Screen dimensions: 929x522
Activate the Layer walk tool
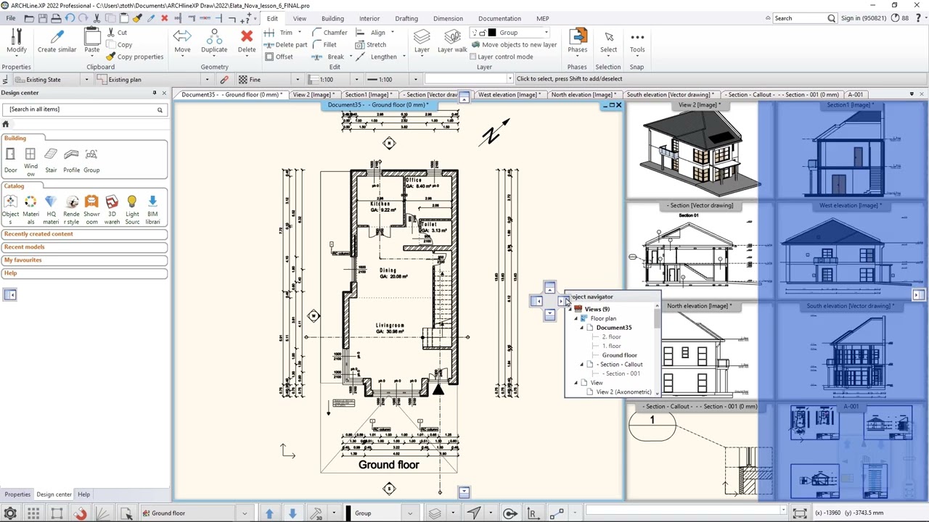(x=452, y=41)
